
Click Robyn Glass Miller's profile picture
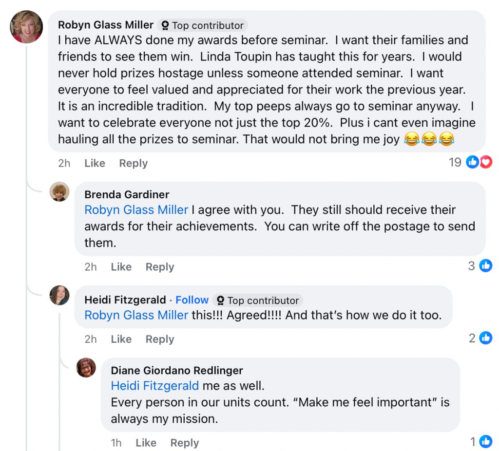pyautogui.click(x=26, y=27)
